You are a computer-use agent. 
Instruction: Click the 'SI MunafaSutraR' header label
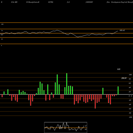(x=33, y=2)
